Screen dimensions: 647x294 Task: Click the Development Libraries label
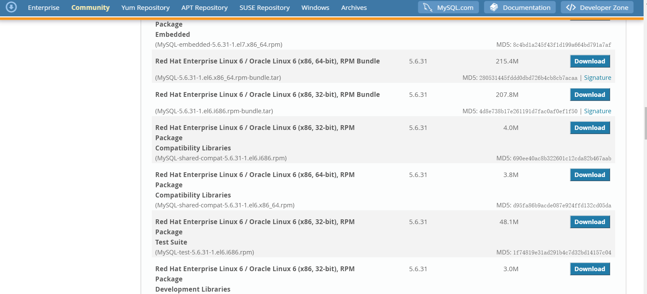tap(193, 289)
